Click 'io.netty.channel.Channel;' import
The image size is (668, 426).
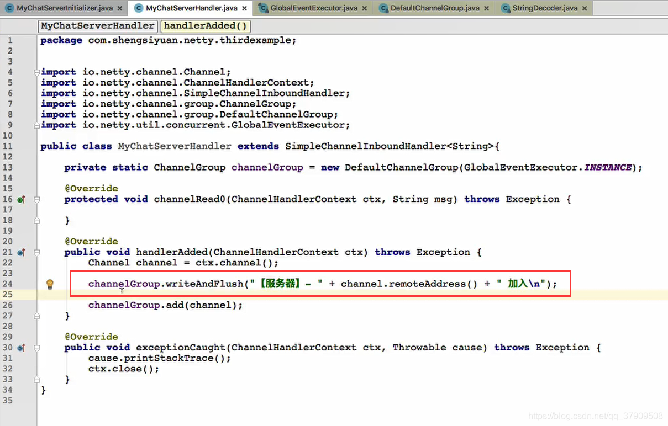(x=157, y=72)
